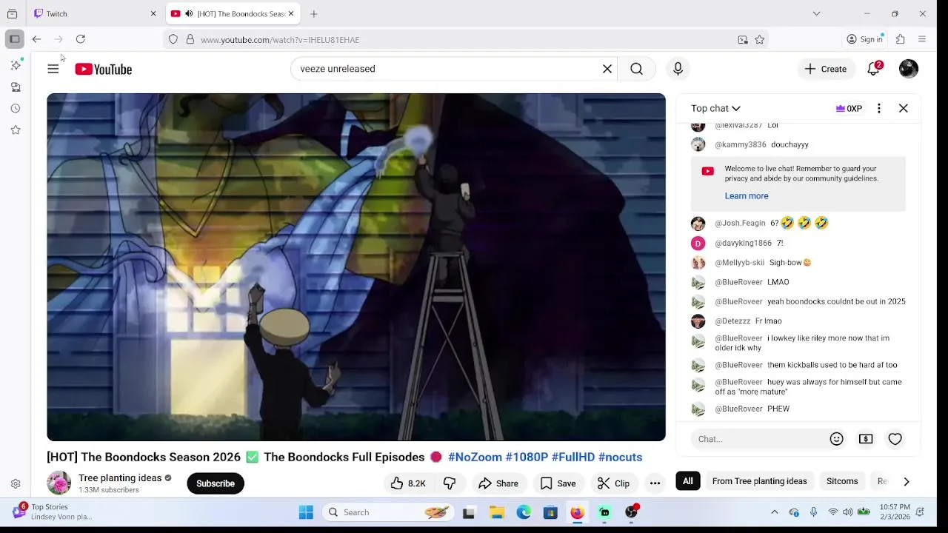Screen dimensions: 948x533
Task: Open AI chatbot sparkle sidebar icon
Action: tap(16, 65)
